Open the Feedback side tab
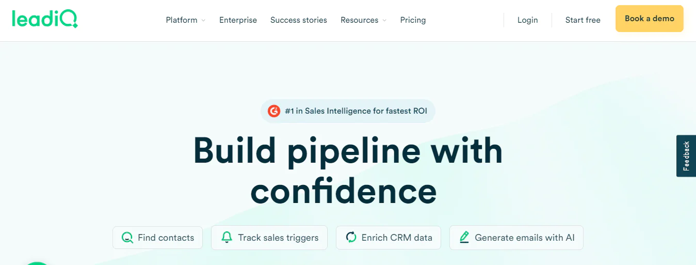Screen dimensions: 696x265 coord(686,156)
